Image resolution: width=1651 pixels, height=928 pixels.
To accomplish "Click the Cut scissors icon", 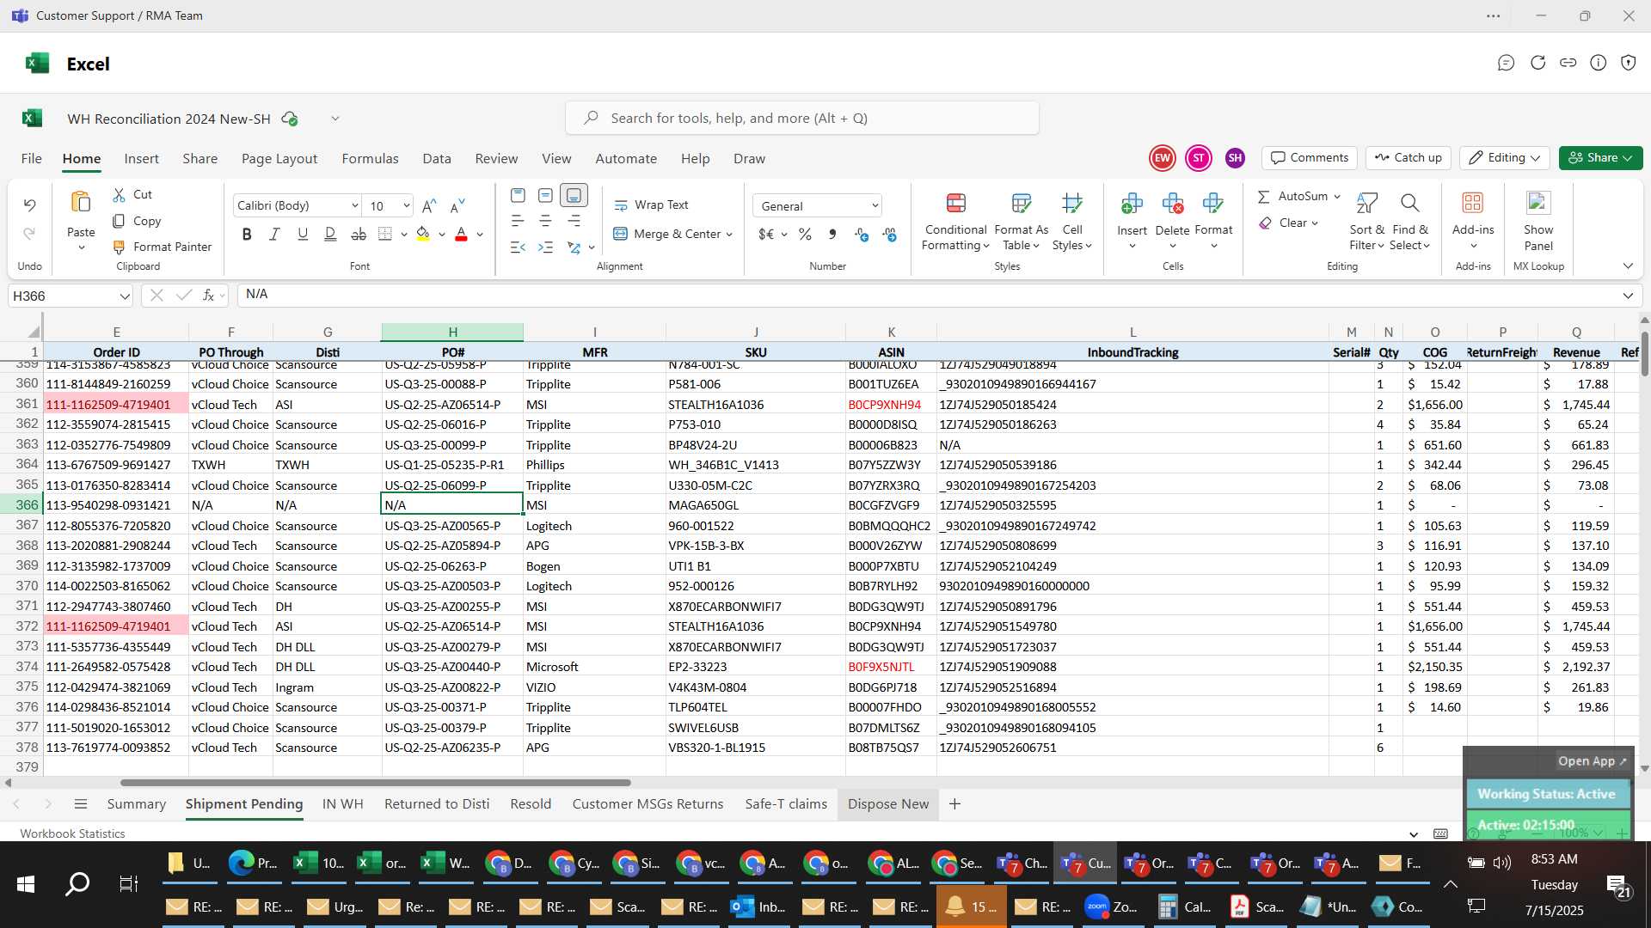I will (x=119, y=195).
